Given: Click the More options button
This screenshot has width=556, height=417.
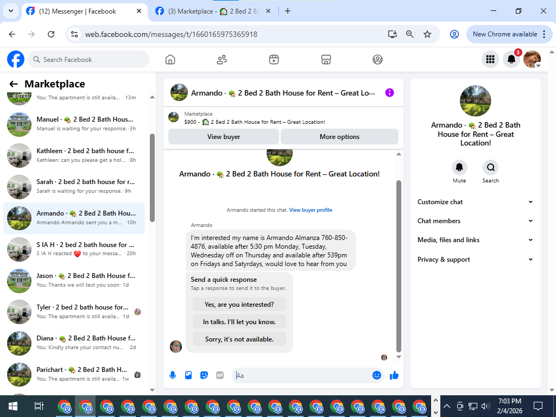Looking at the screenshot, I should pyautogui.click(x=339, y=137).
